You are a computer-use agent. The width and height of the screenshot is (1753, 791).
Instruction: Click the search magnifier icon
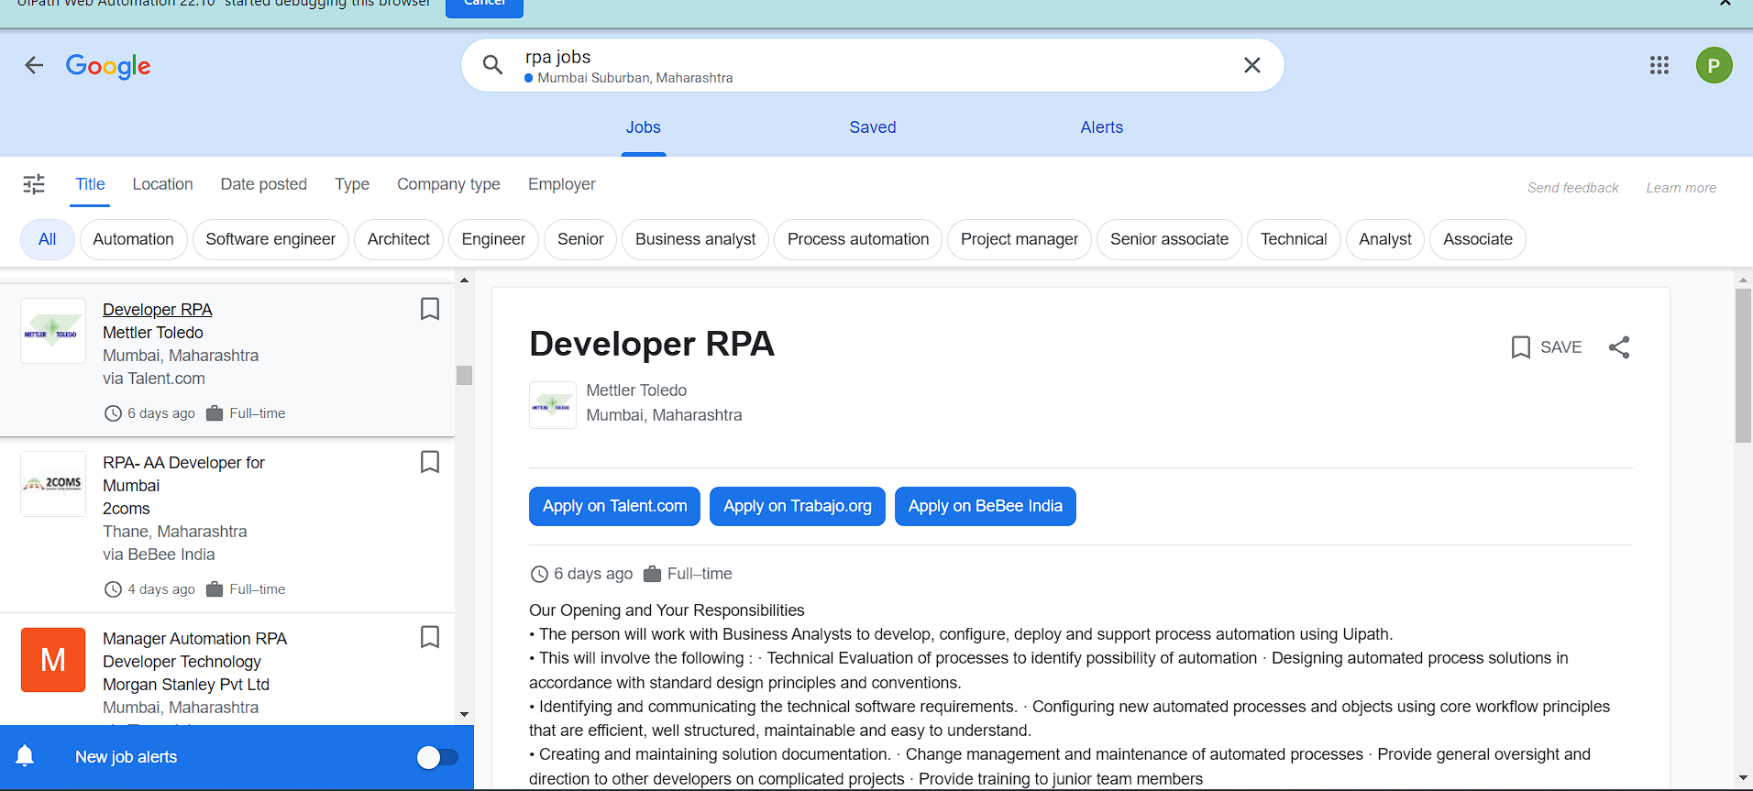click(x=492, y=65)
